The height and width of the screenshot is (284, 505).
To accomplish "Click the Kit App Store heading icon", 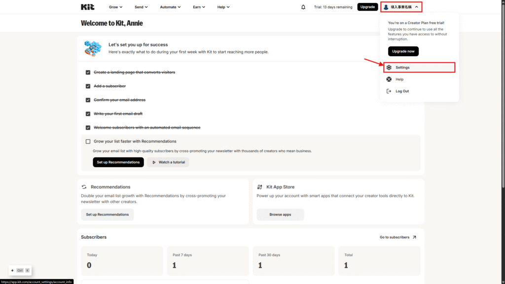I will pos(260,187).
